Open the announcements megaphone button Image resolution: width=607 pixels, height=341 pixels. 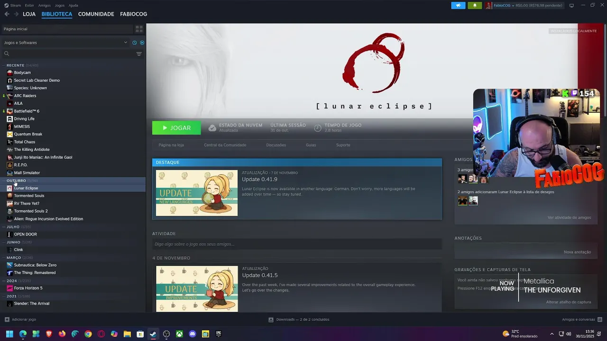[458, 6]
